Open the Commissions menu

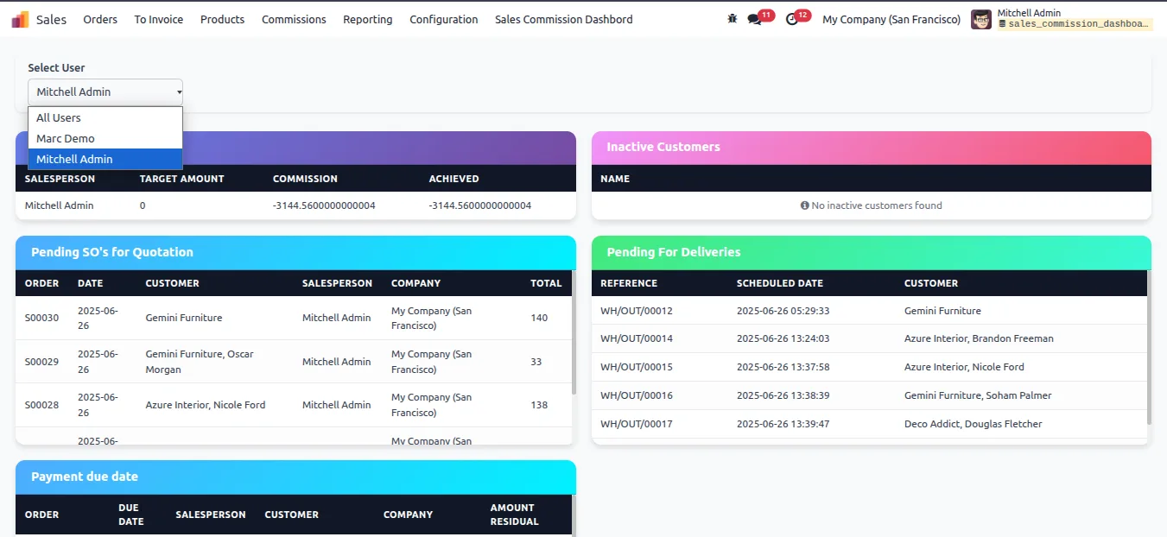[x=294, y=19]
